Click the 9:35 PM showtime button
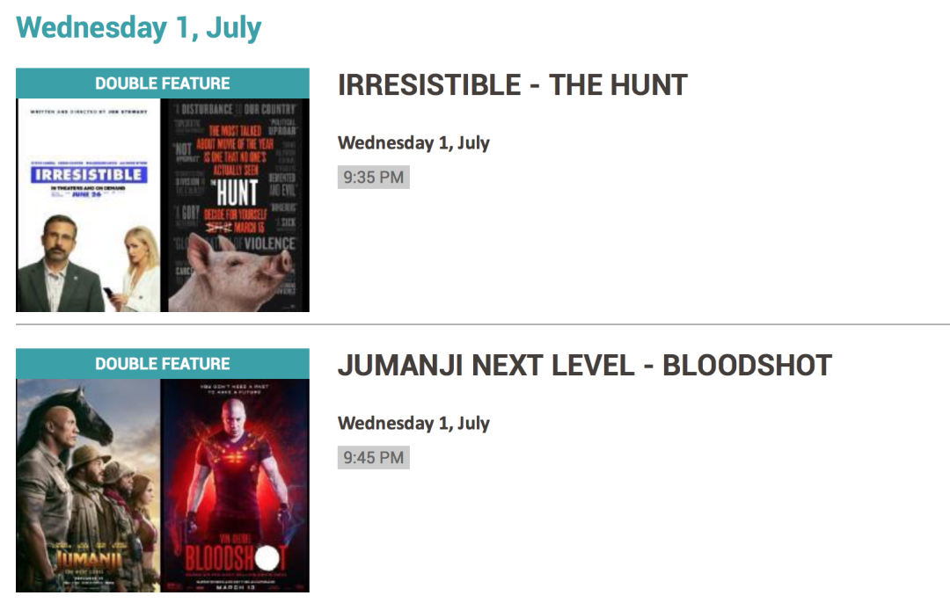950x603 pixels. pos(373,178)
